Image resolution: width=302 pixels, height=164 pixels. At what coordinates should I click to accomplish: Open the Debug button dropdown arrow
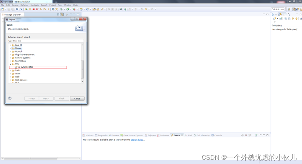[x=64, y=9]
